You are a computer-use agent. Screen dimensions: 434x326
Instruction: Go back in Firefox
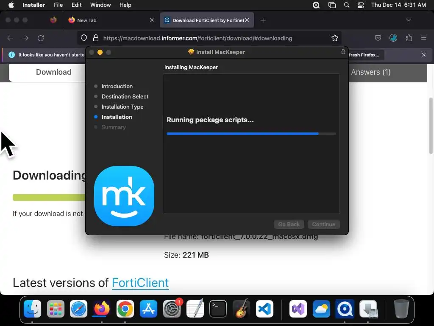tap(10, 38)
